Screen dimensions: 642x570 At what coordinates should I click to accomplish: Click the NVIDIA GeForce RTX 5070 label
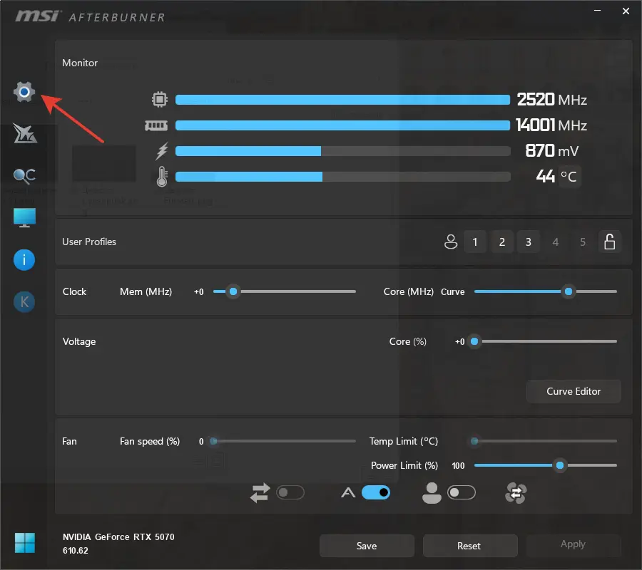pos(118,537)
